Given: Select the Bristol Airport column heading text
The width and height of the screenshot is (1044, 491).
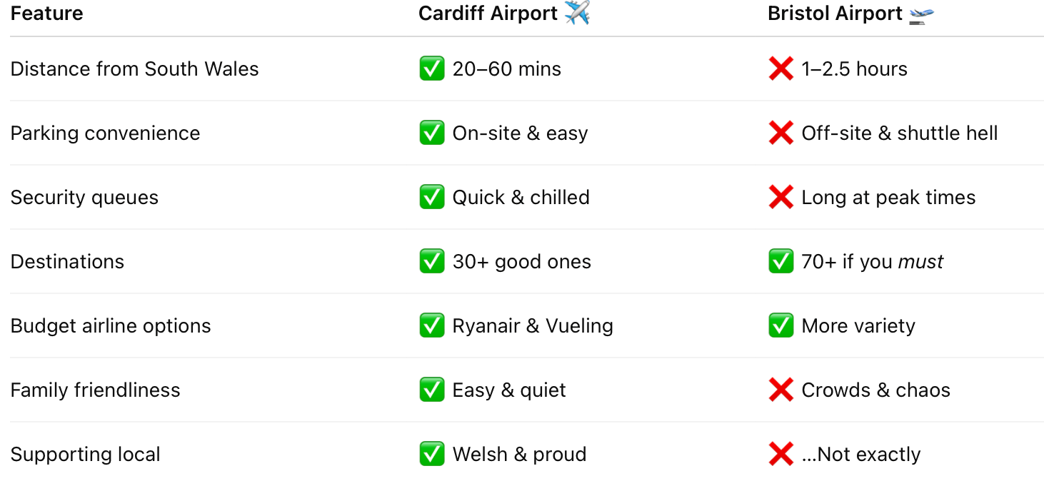Looking at the screenshot, I should tap(835, 14).
